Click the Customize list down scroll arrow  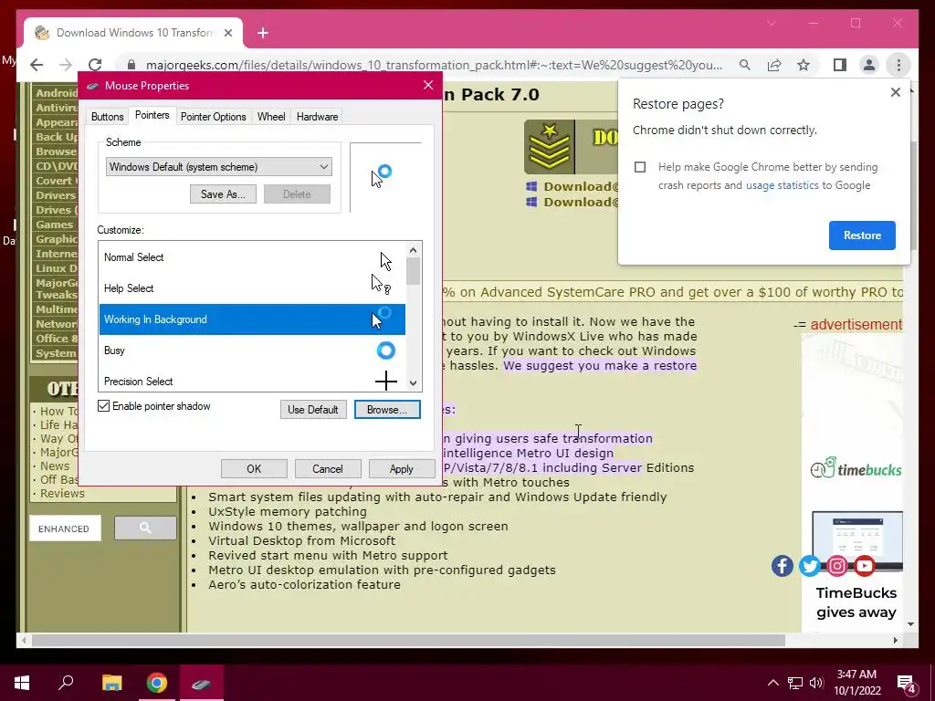[414, 383]
